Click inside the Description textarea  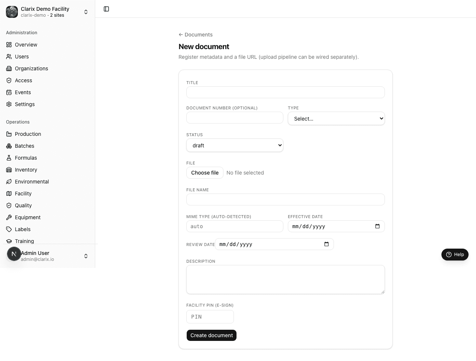coord(286,279)
